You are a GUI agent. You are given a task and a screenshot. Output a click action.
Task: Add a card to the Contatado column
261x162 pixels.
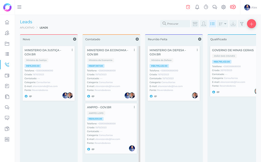coord(137,39)
